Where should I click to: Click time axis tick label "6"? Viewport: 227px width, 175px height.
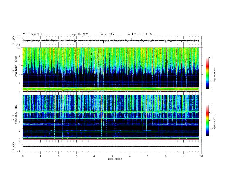(x=130, y=156)
